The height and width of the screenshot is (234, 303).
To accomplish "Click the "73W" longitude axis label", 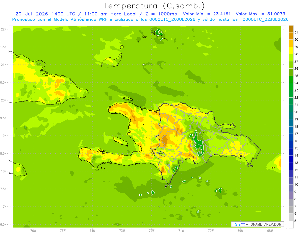I will pyautogui.click(x=122, y=230).
